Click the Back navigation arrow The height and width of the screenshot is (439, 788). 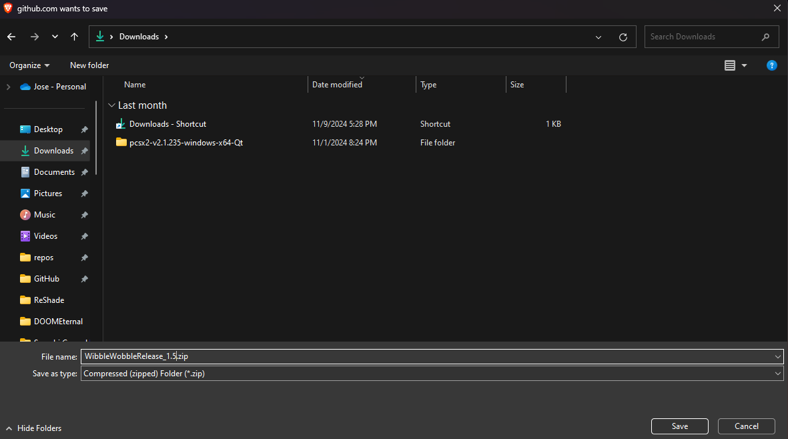pyautogui.click(x=11, y=37)
